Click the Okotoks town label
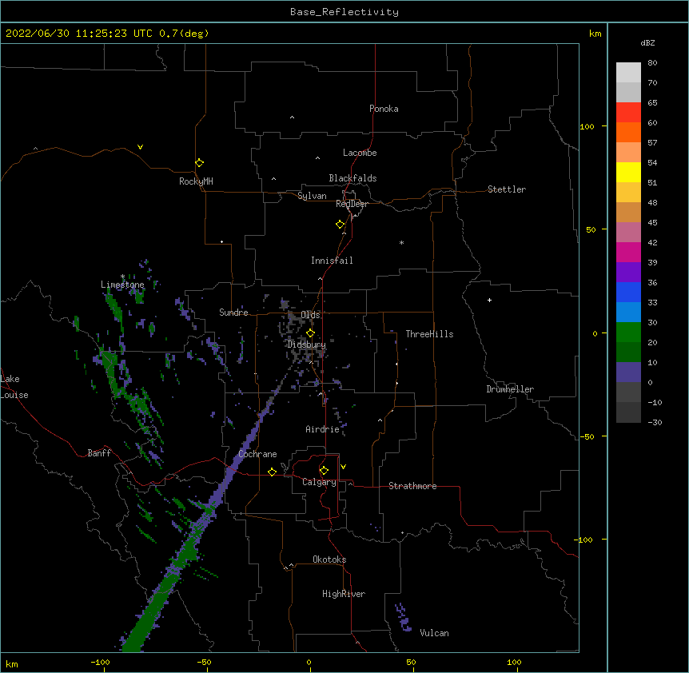Viewport: 689px width, 673px height. click(329, 560)
